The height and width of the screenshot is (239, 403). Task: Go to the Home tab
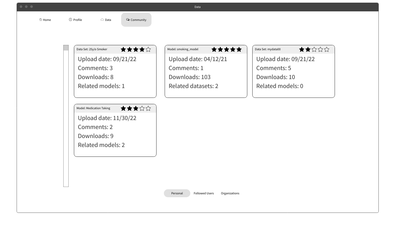point(45,20)
